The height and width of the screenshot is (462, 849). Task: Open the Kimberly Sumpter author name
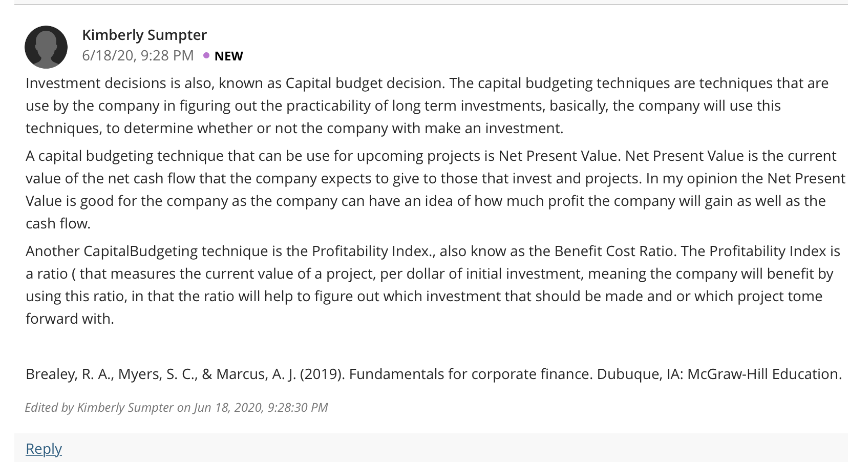coord(144,35)
